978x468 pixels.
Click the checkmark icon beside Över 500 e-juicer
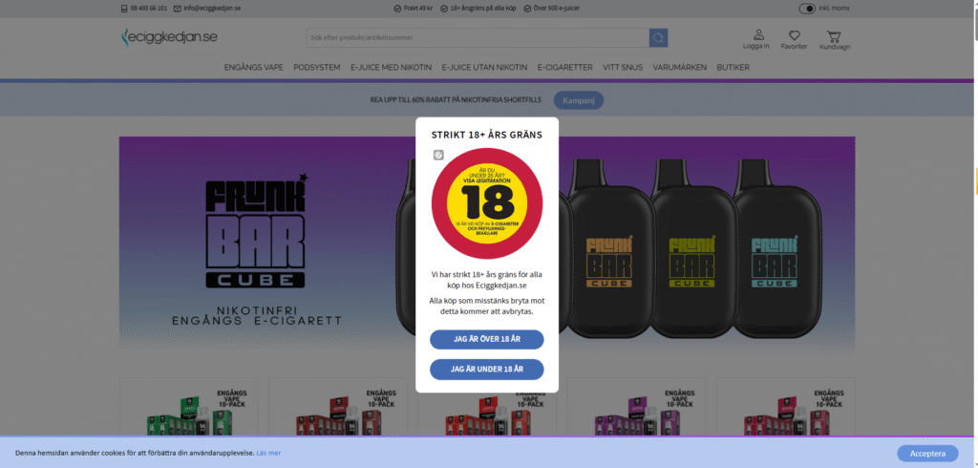527,8
